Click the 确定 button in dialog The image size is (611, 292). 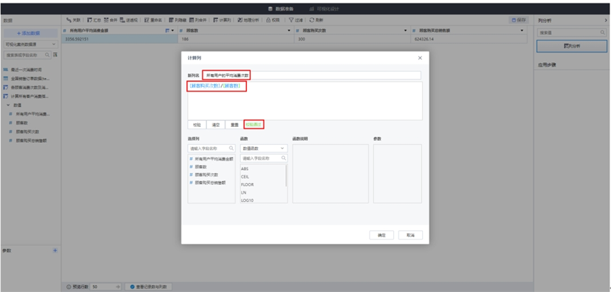click(x=381, y=234)
